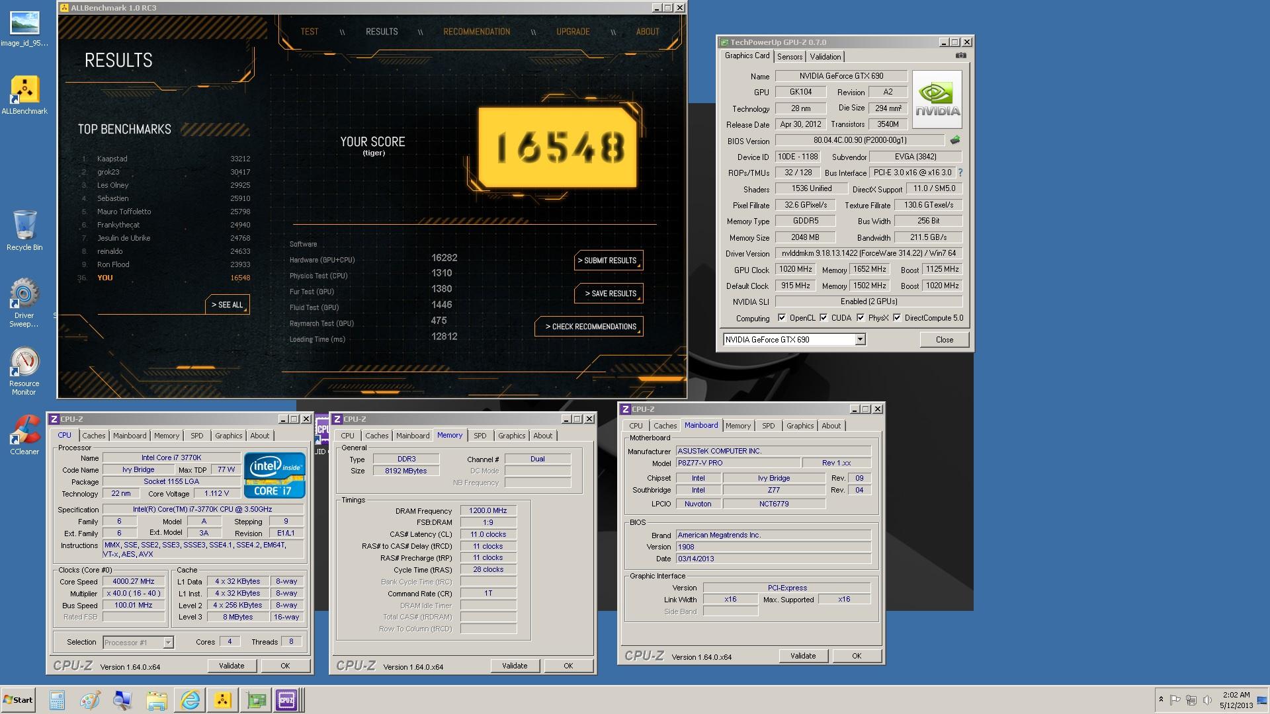Image resolution: width=1270 pixels, height=714 pixels.
Task: Open Windows Explorer from the taskbar
Action: point(156,700)
